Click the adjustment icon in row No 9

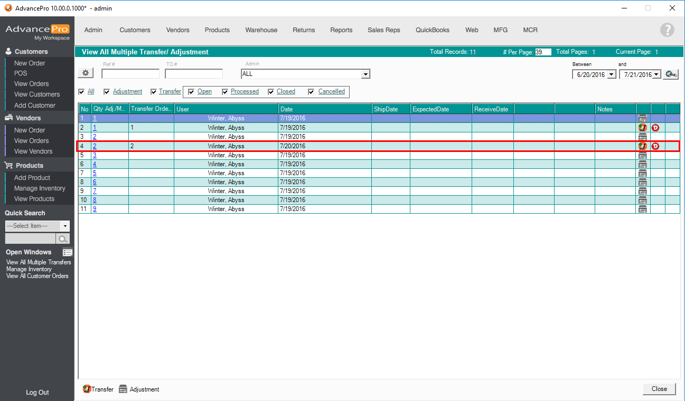click(643, 191)
